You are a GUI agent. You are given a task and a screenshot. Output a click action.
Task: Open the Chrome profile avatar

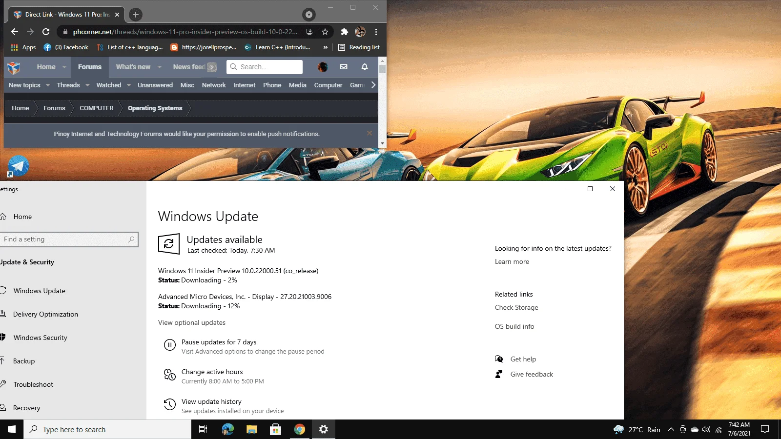pyautogui.click(x=360, y=32)
